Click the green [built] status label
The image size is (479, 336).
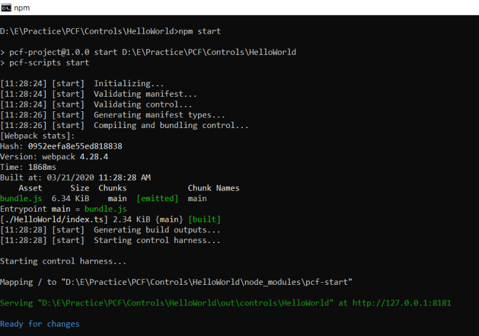pyautogui.click(x=204, y=219)
